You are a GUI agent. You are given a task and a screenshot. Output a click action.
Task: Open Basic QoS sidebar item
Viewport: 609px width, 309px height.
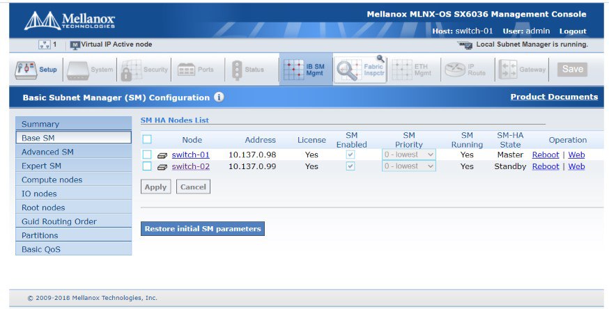(x=73, y=249)
